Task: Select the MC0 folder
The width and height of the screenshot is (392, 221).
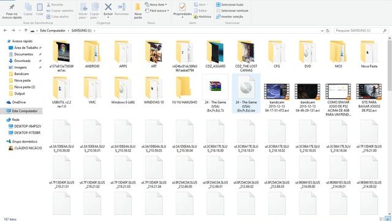Action: [x=338, y=55]
